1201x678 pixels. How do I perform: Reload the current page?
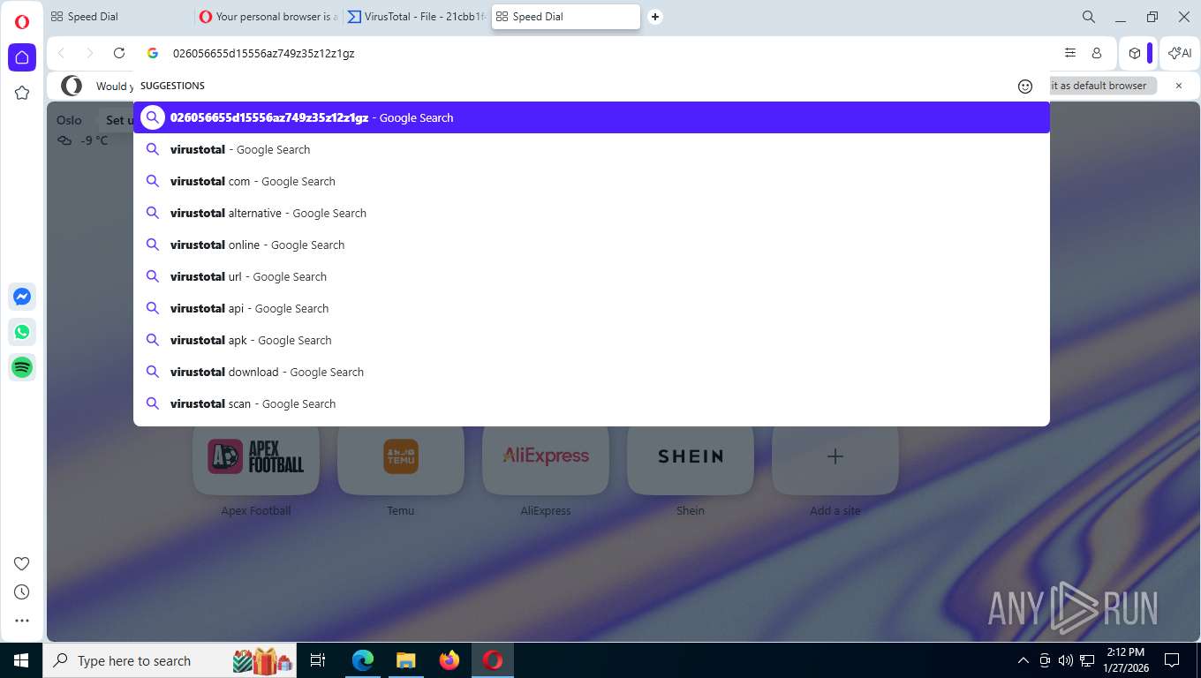pos(119,53)
